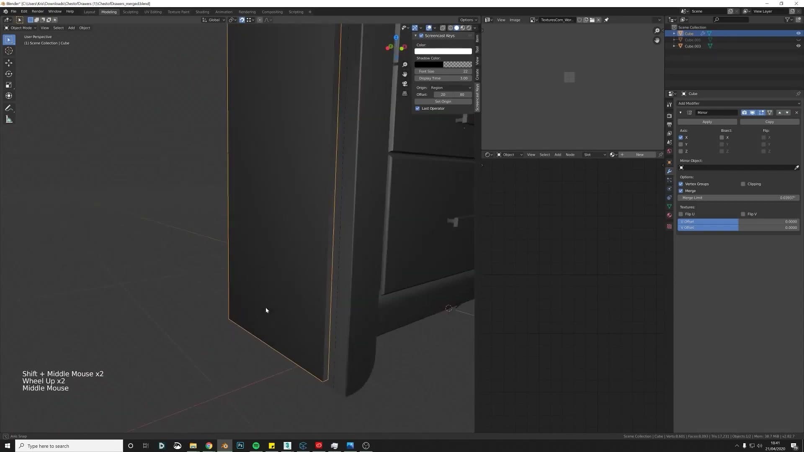
Task: Click the Image Editor zoom icon
Action: pos(657,31)
